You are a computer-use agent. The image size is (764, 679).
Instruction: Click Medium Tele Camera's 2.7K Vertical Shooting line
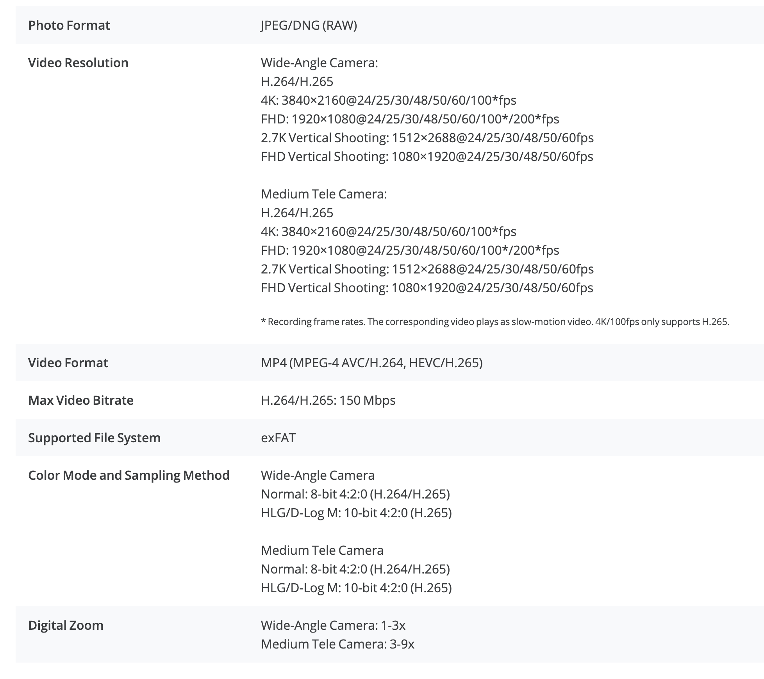pyautogui.click(x=427, y=269)
